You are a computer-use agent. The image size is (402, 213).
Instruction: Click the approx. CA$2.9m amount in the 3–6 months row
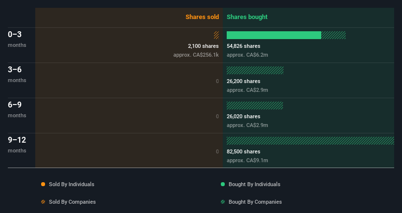pos(247,90)
